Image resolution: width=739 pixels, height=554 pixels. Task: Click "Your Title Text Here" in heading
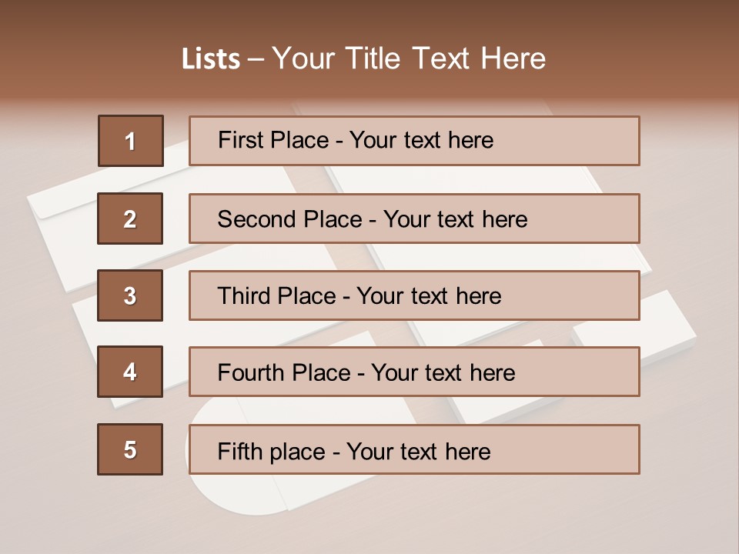pyautogui.click(x=409, y=58)
